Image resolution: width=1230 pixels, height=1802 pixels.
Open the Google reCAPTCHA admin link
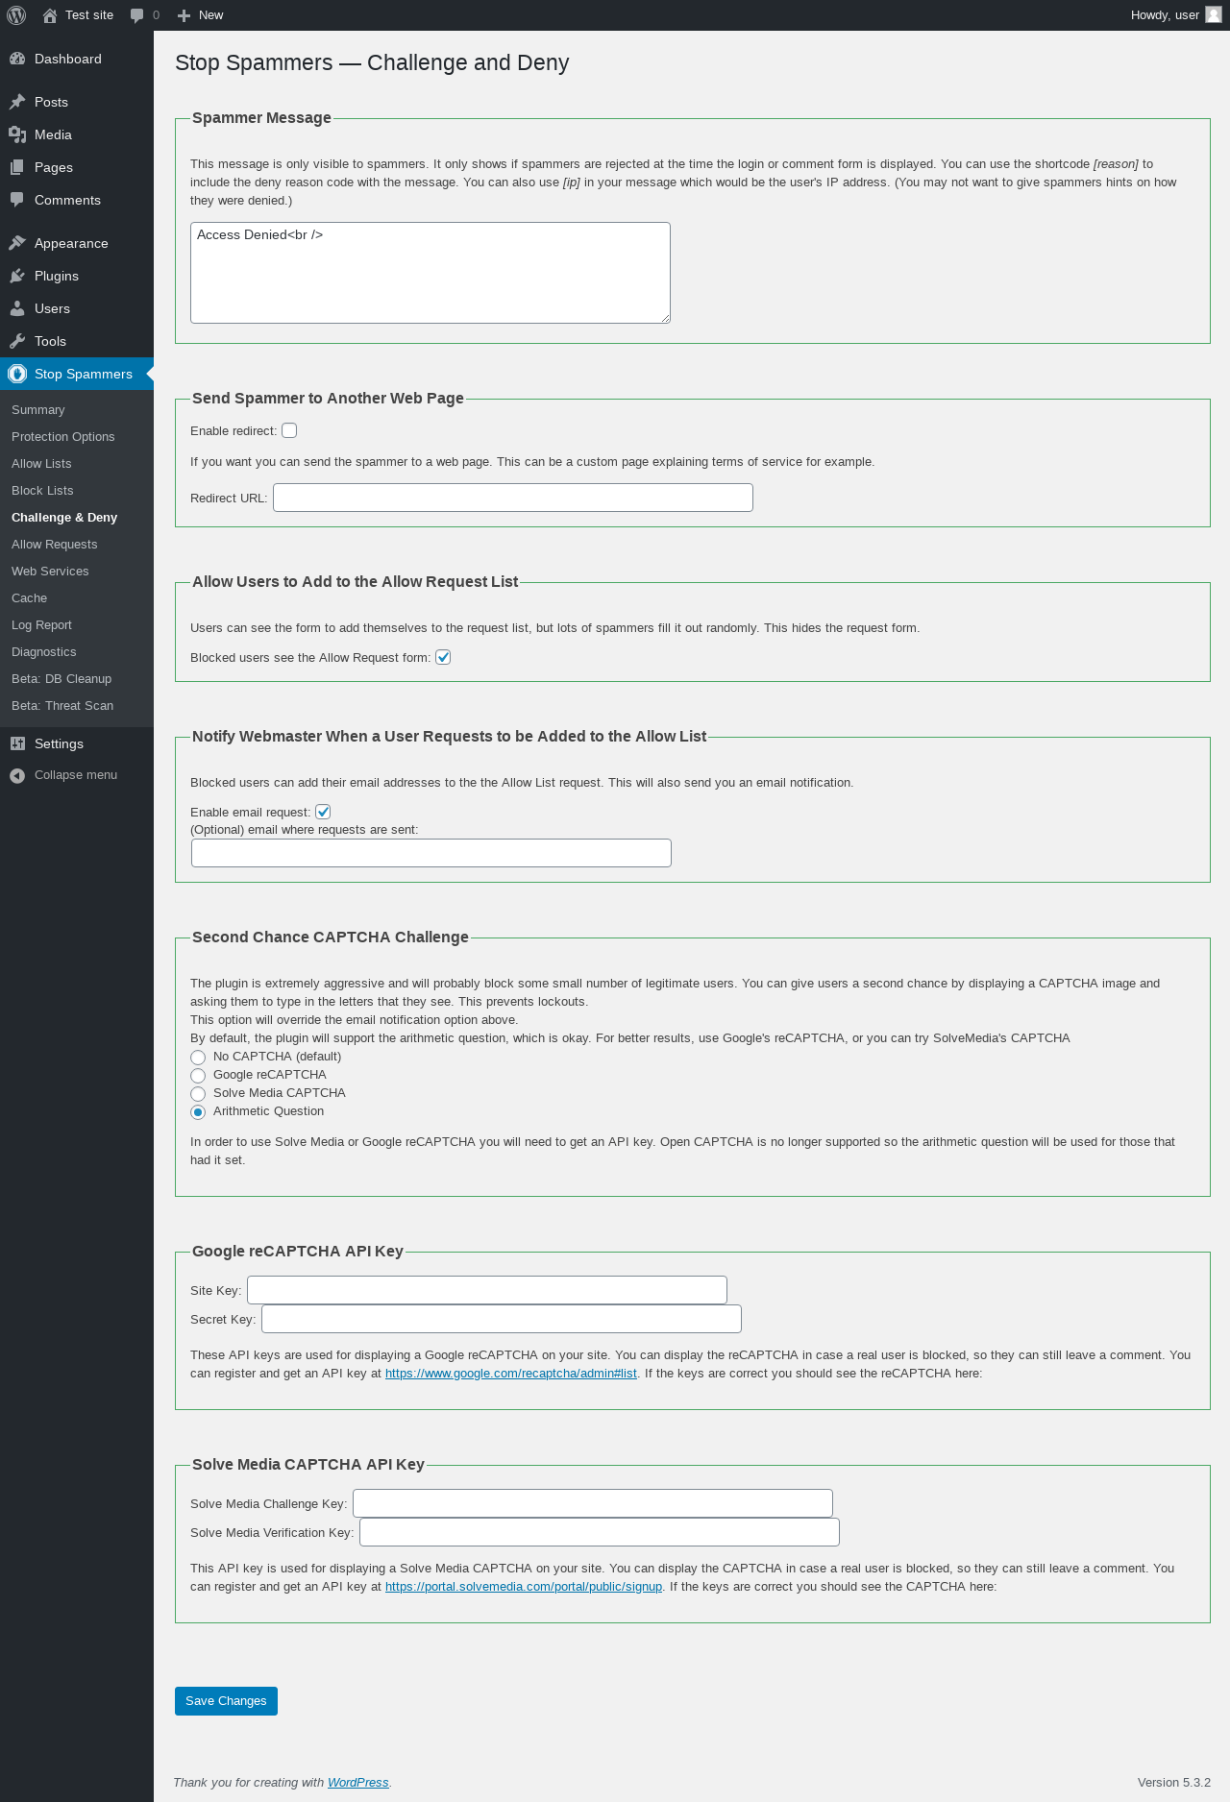(511, 1373)
